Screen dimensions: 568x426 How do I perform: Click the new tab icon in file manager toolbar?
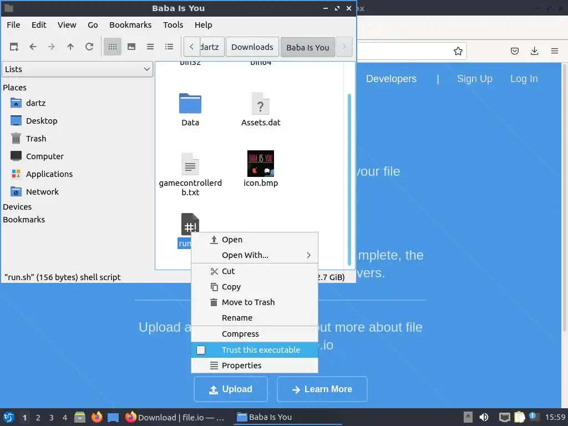tap(14, 47)
